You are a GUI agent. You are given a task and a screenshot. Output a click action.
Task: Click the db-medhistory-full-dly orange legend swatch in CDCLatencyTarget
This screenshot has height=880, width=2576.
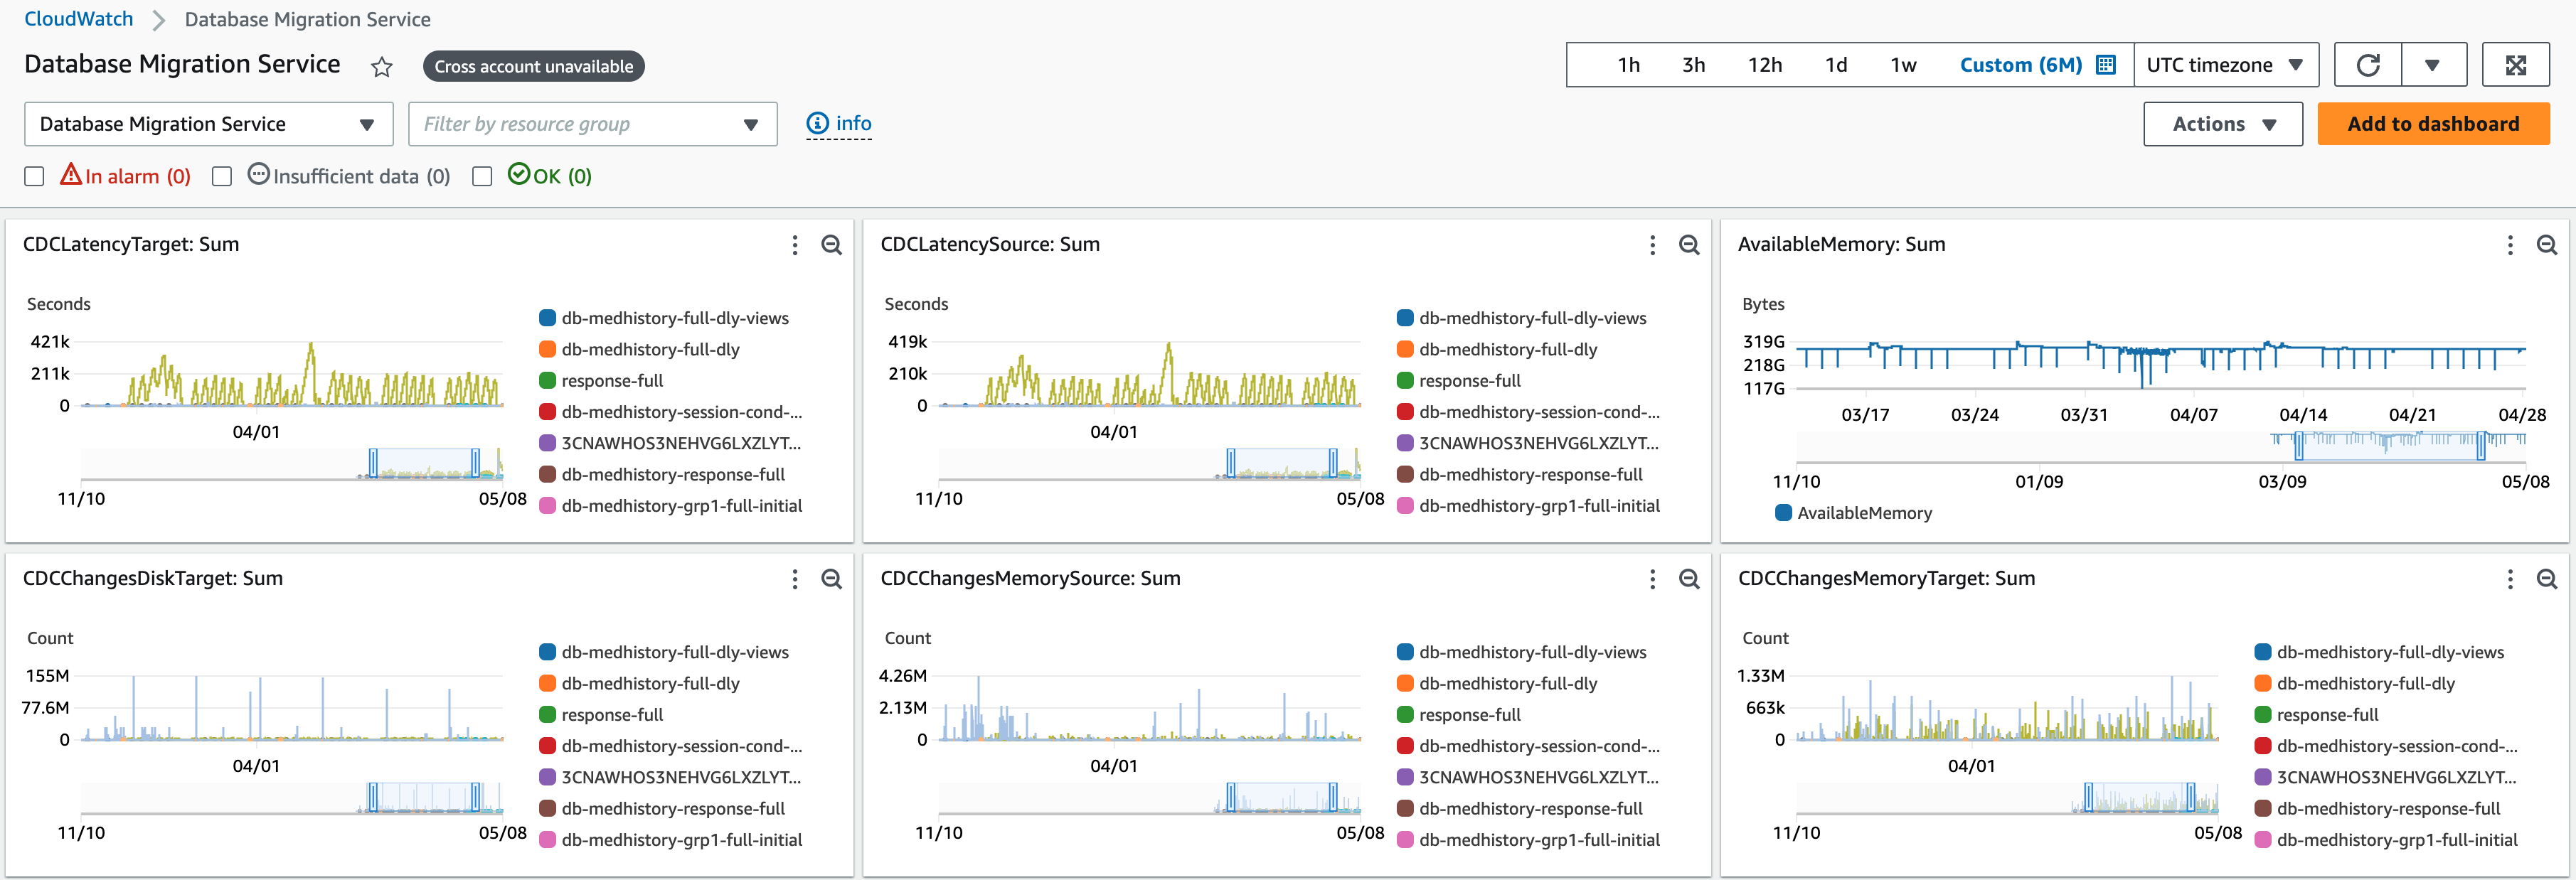pyautogui.click(x=547, y=349)
